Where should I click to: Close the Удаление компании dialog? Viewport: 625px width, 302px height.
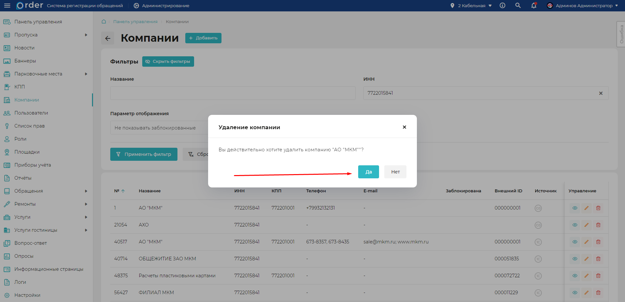(404, 127)
